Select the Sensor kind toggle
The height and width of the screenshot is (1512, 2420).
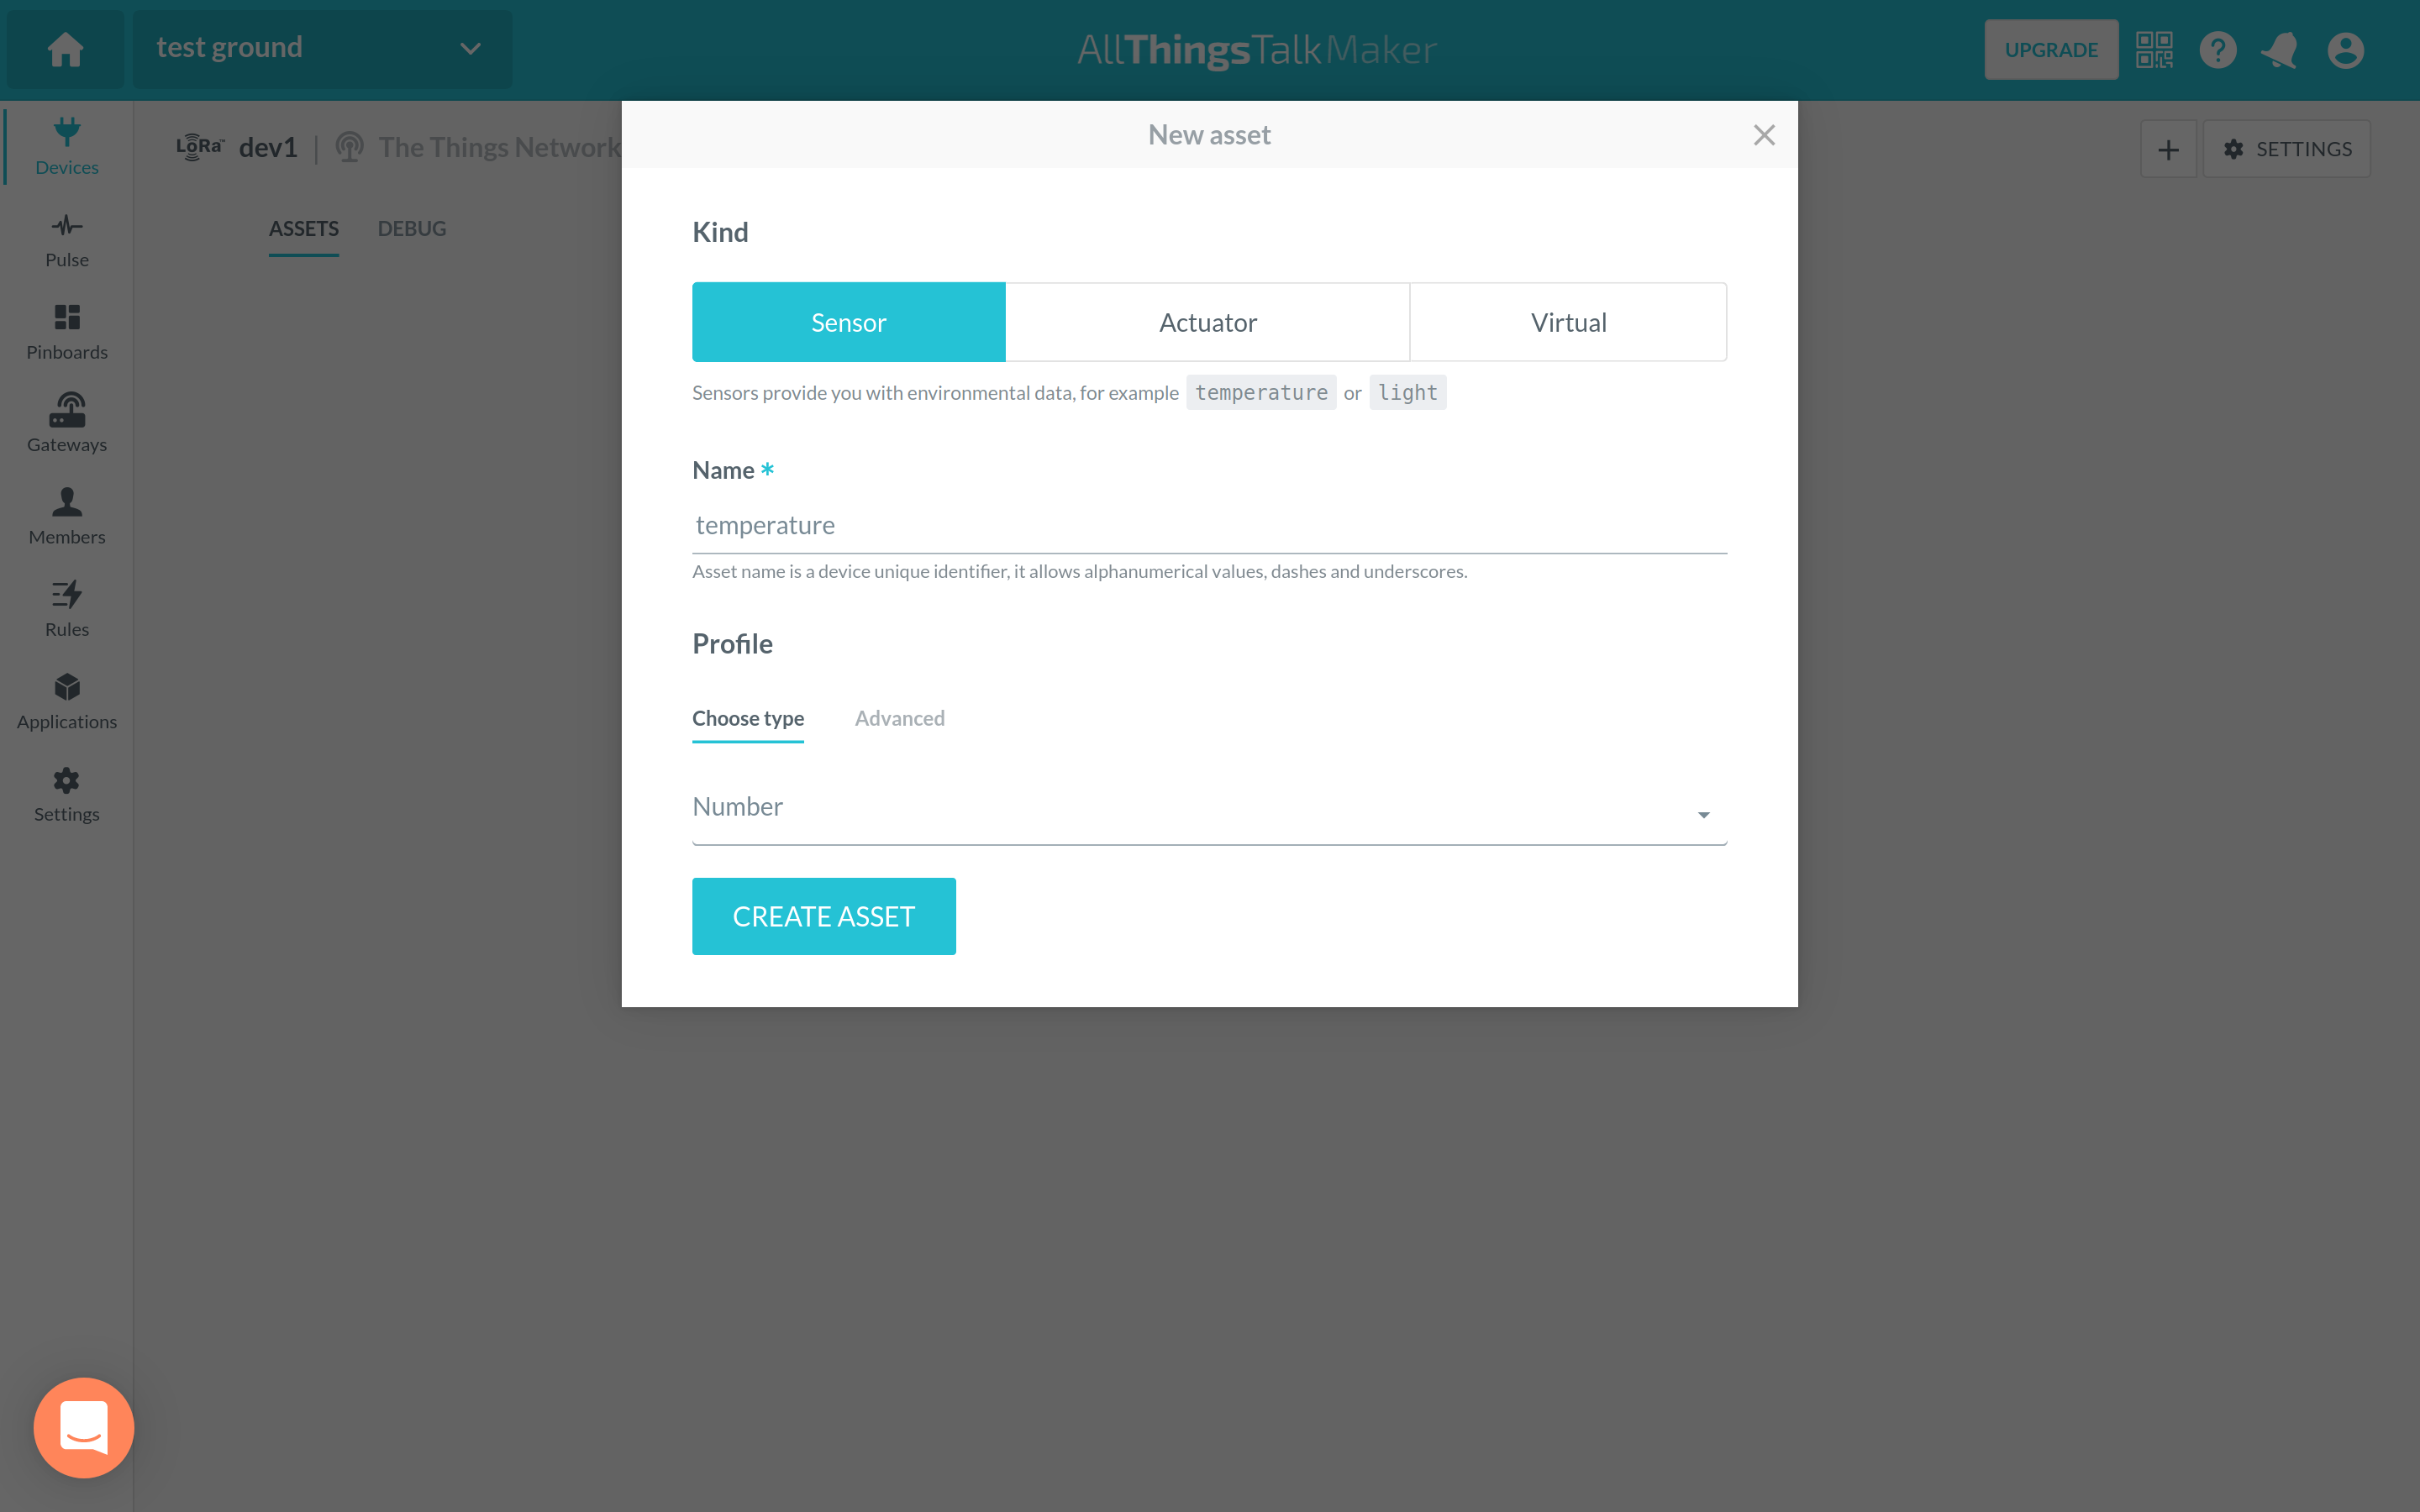(x=849, y=321)
